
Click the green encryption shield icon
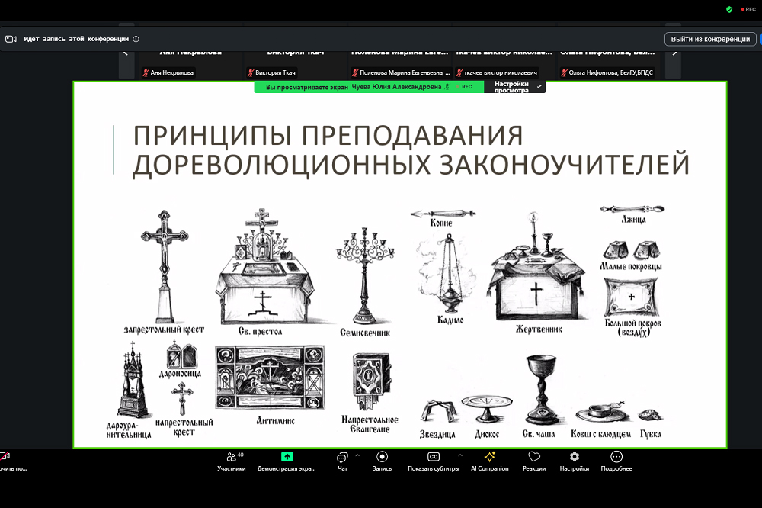[729, 9]
